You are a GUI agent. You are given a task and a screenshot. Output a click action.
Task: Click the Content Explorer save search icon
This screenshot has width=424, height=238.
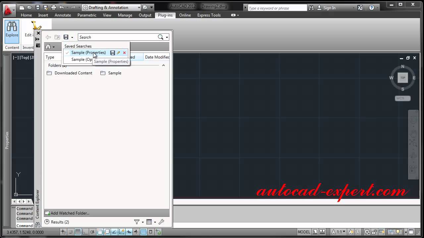click(x=66, y=37)
